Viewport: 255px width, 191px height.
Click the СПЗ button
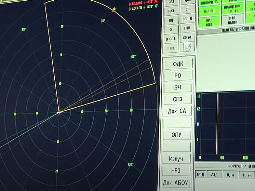(178, 99)
